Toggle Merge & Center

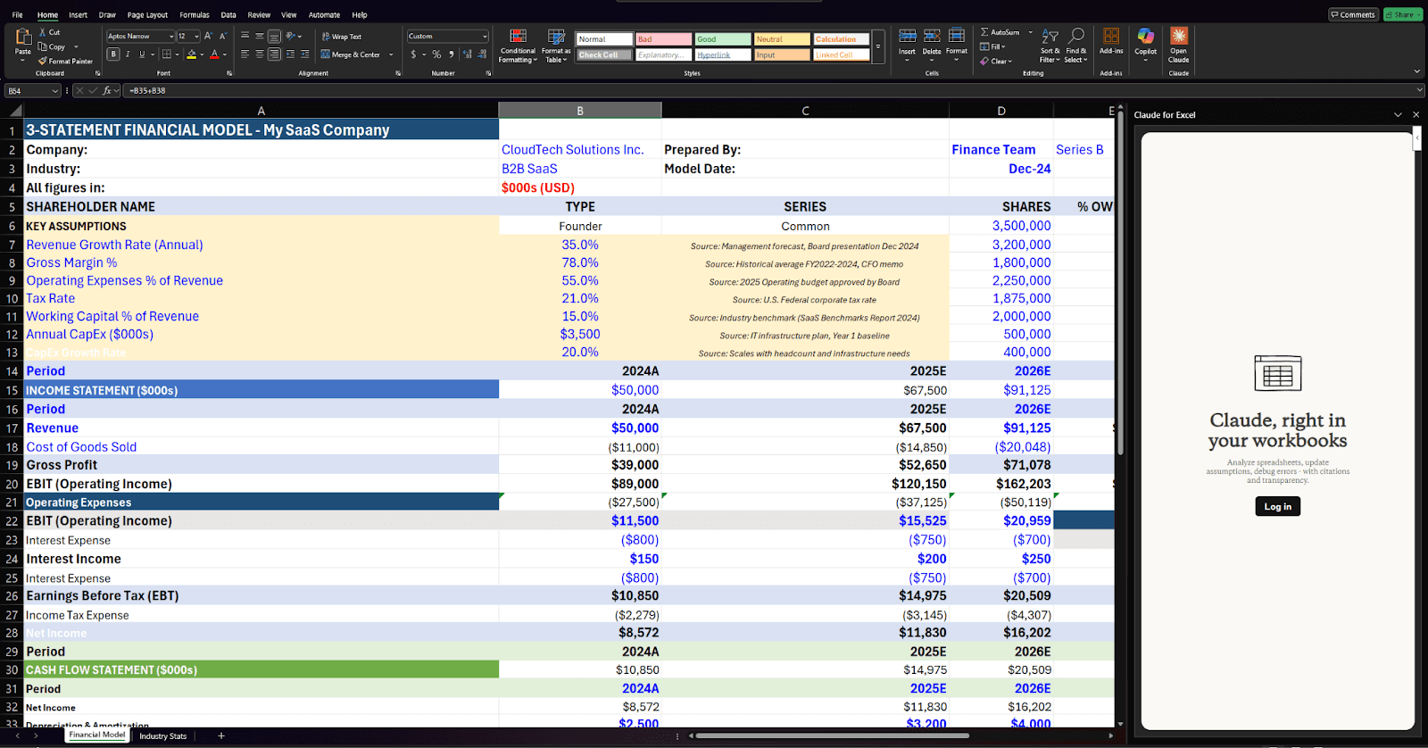(351, 54)
